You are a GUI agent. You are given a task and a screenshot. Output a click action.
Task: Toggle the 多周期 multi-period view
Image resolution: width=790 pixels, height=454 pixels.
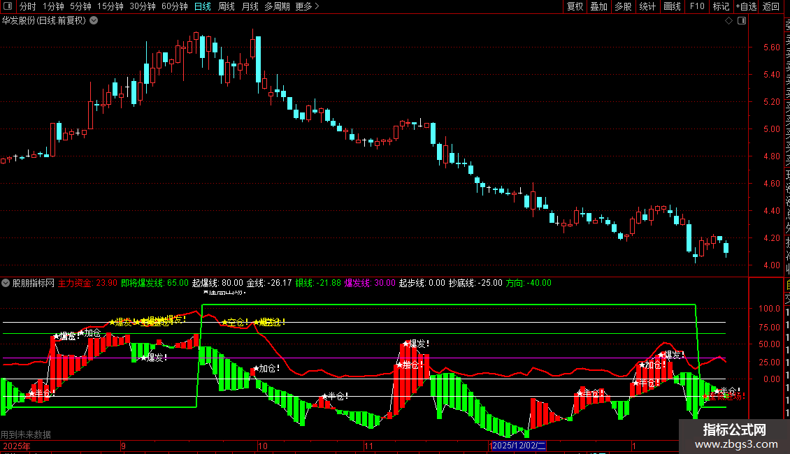click(x=277, y=6)
